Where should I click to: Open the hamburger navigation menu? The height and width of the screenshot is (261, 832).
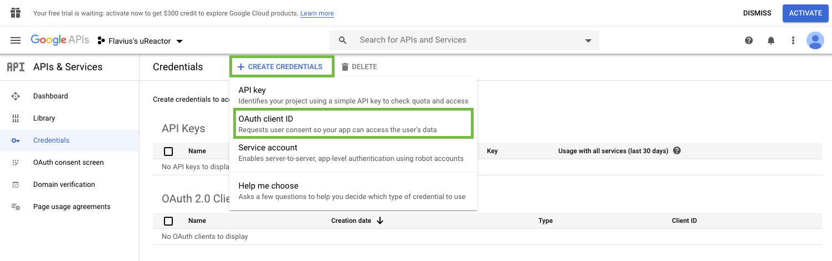point(16,40)
